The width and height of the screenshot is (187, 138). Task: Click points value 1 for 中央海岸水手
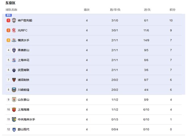171,120
